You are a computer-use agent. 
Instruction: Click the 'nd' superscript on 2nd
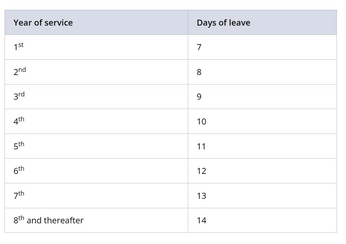click(22, 69)
